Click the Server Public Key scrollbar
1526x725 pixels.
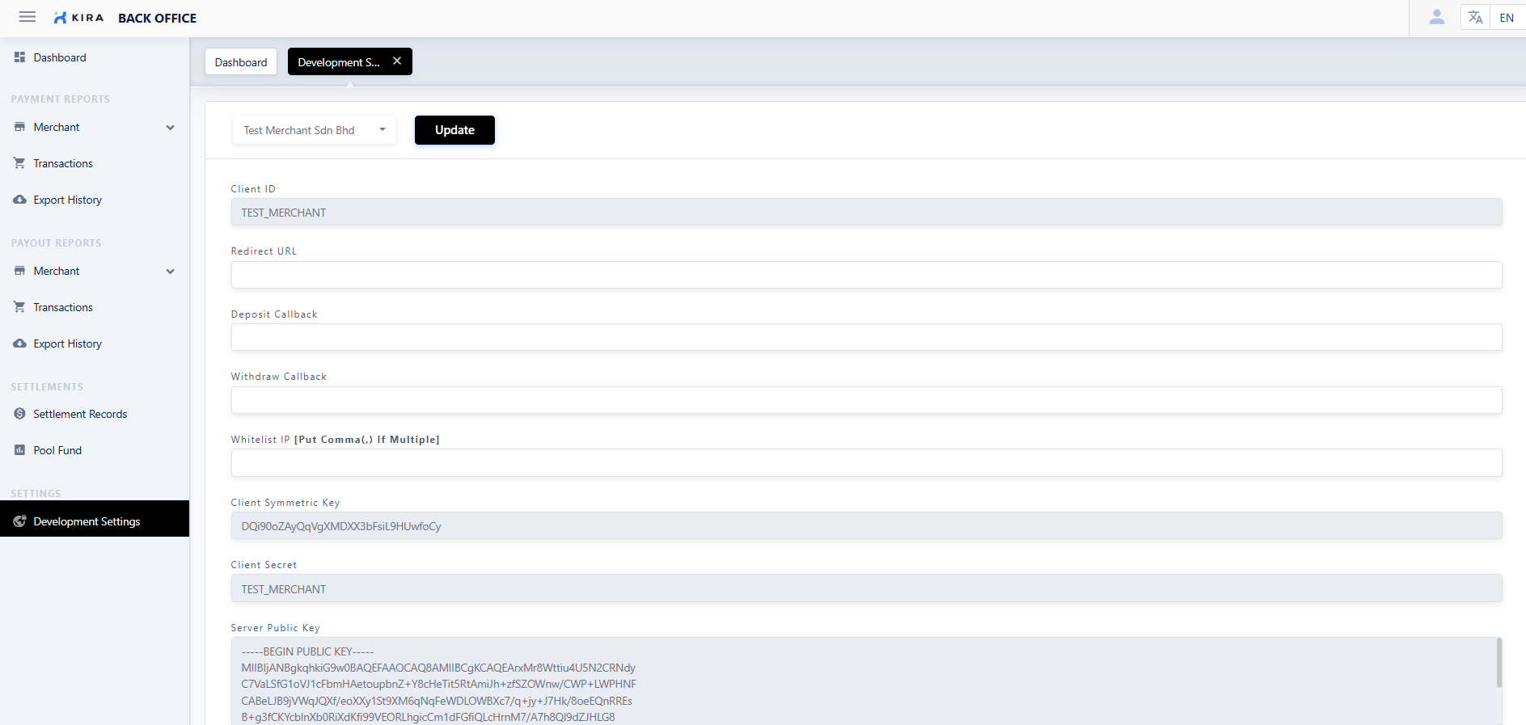point(1499,663)
